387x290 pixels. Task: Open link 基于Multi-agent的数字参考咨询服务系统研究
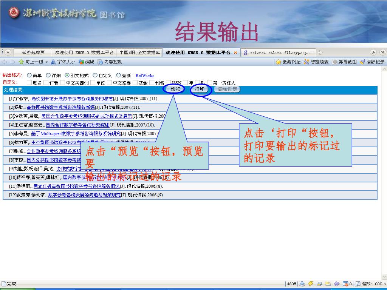76,134
